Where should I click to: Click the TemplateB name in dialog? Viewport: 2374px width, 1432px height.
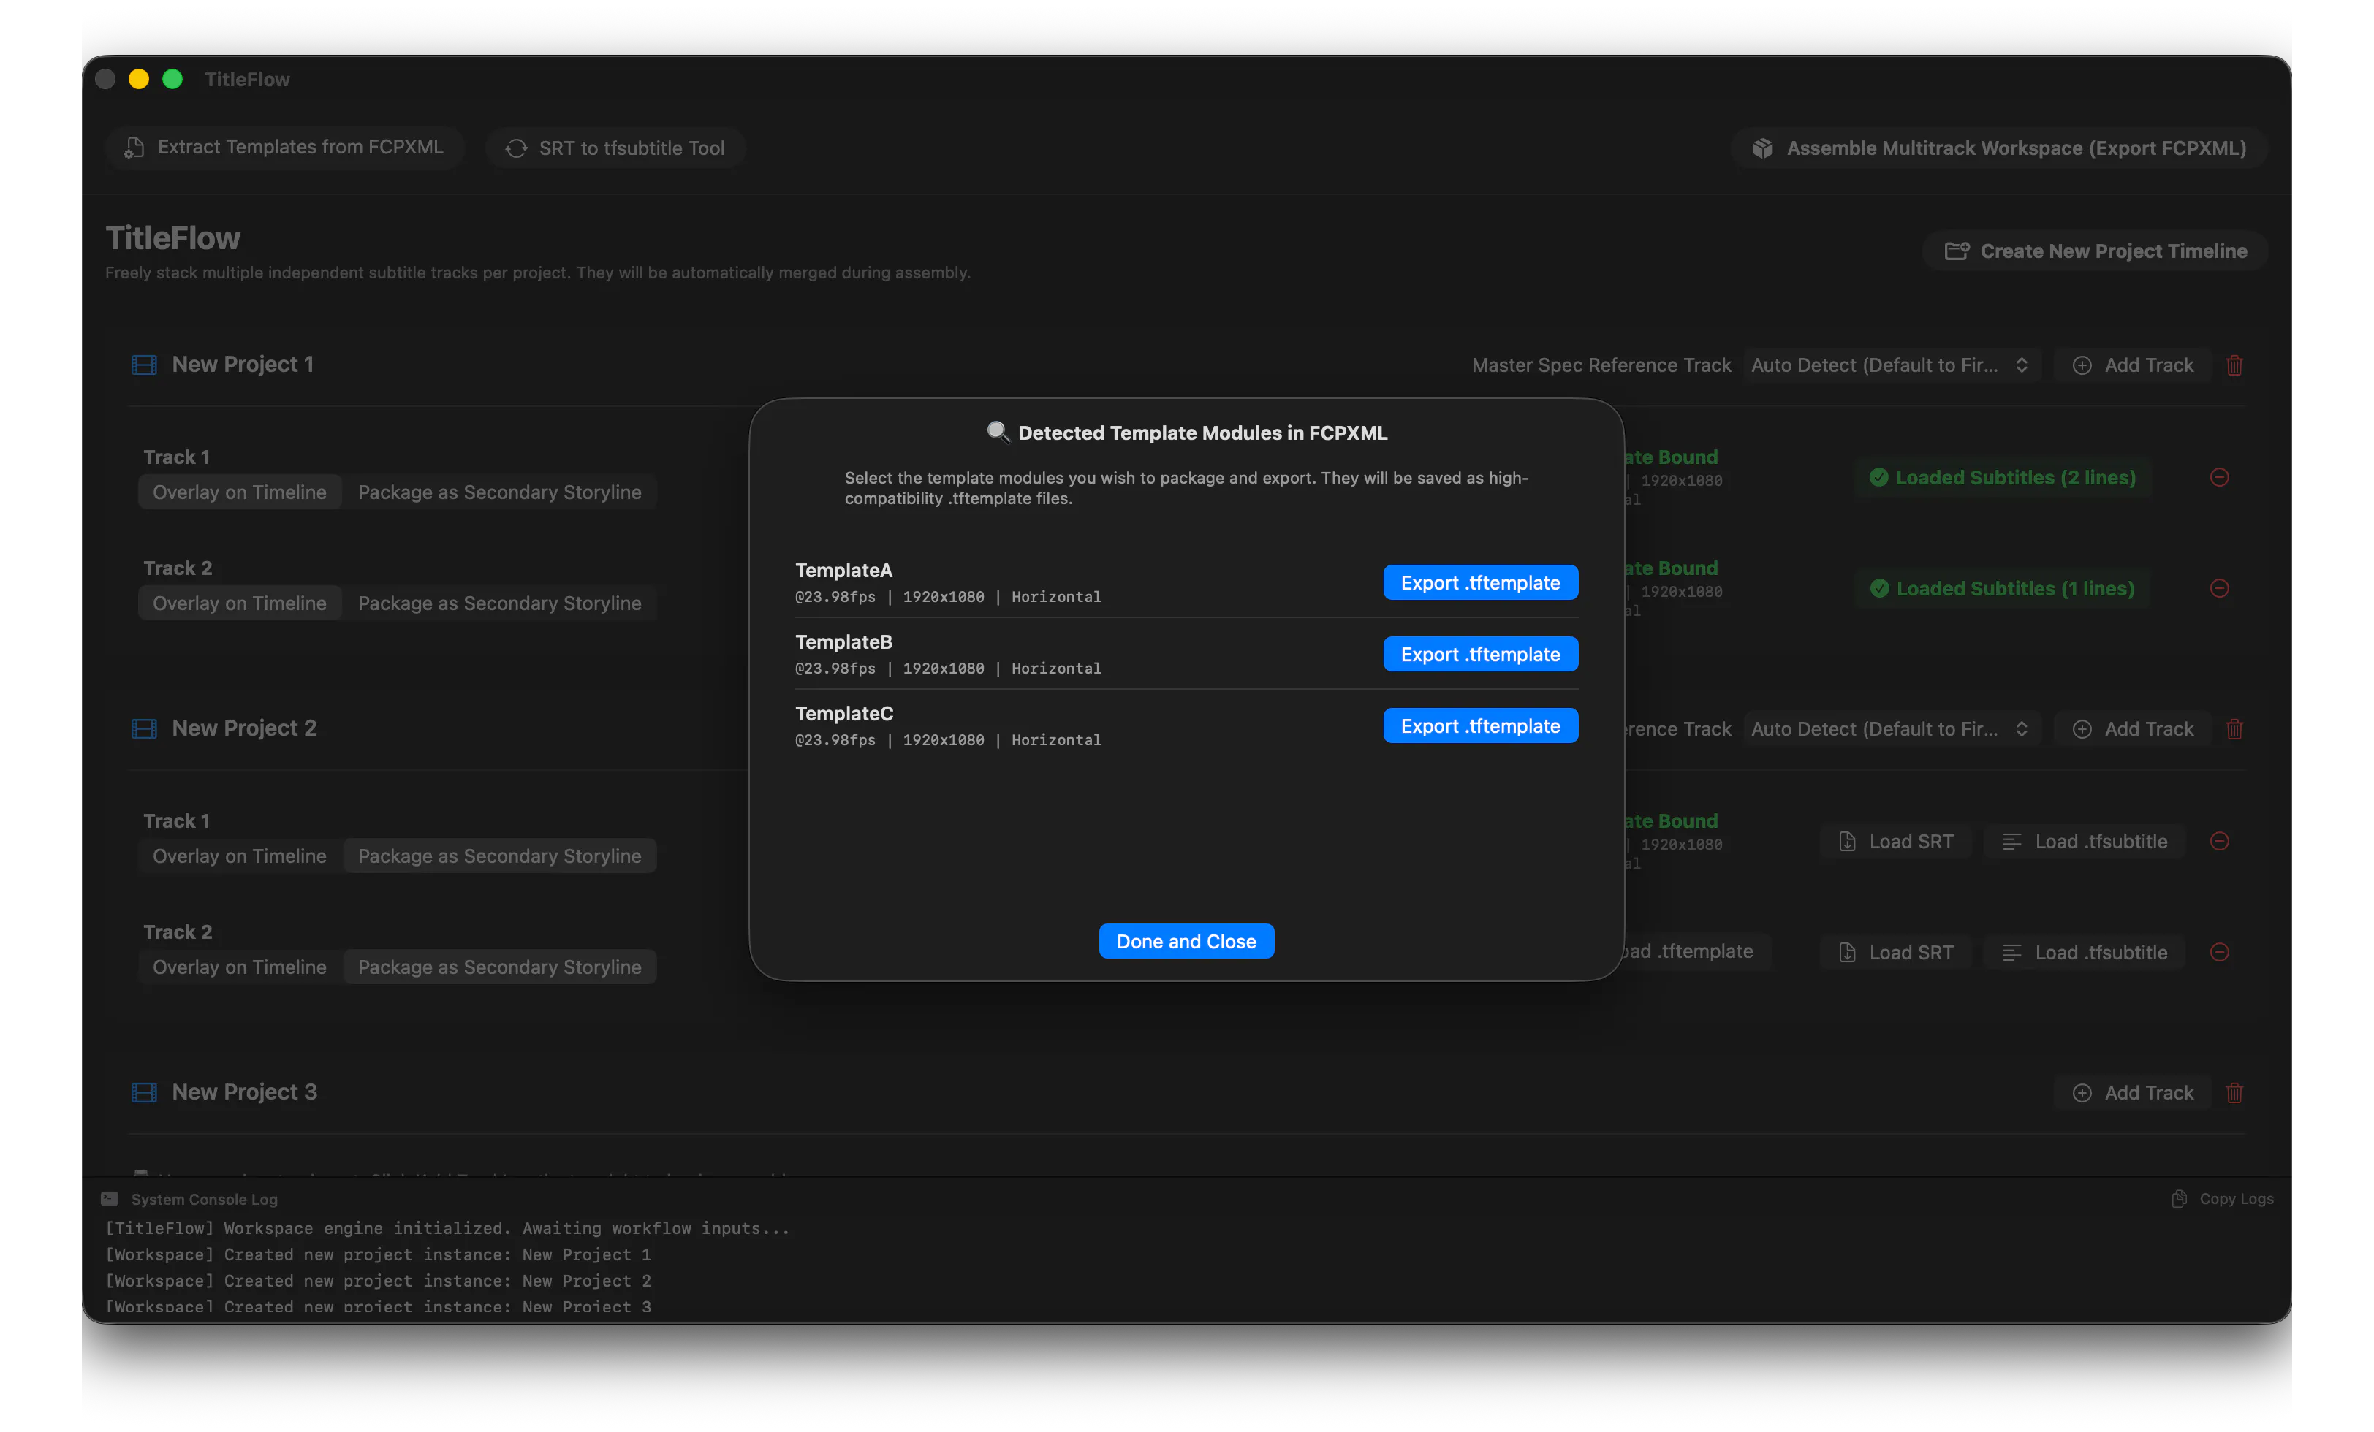843,641
